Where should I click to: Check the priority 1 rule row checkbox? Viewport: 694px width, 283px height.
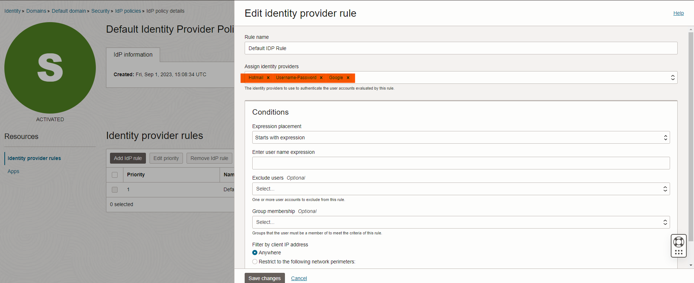click(x=115, y=190)
